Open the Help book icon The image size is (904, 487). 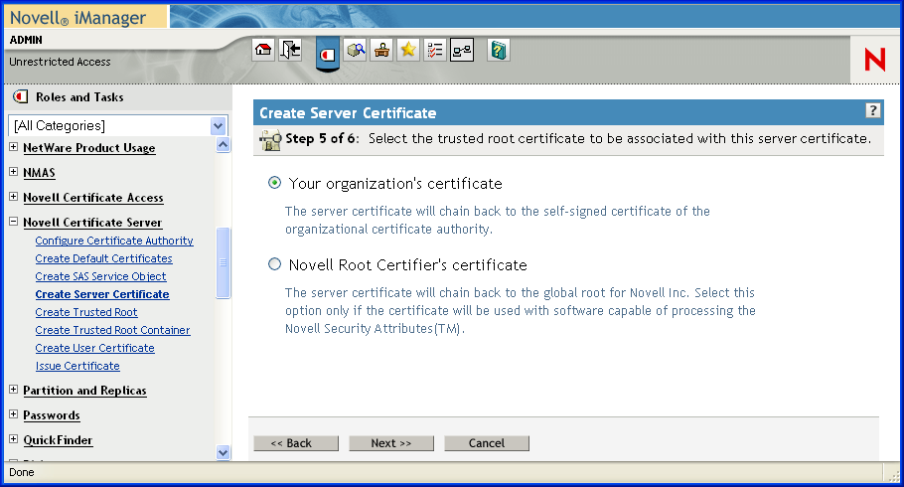[x=498, y=51]
